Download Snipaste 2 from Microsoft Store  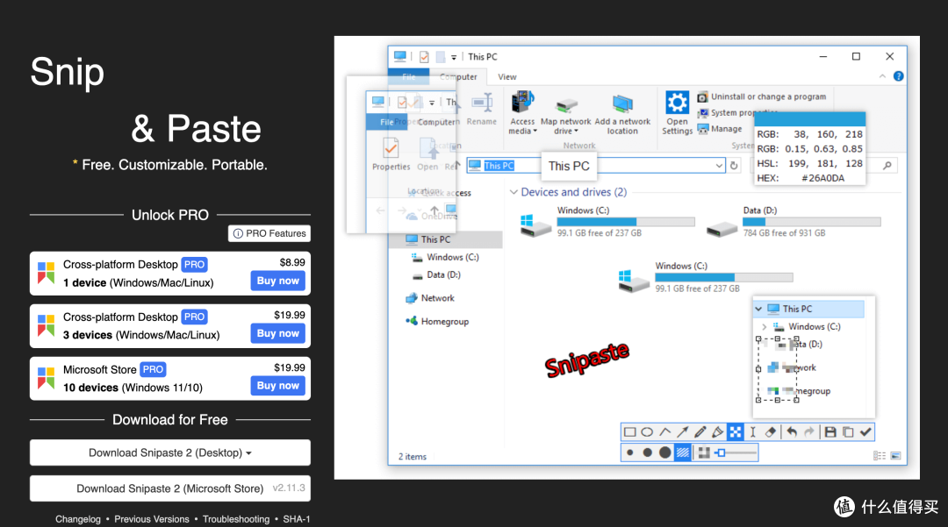pos(170,488)
